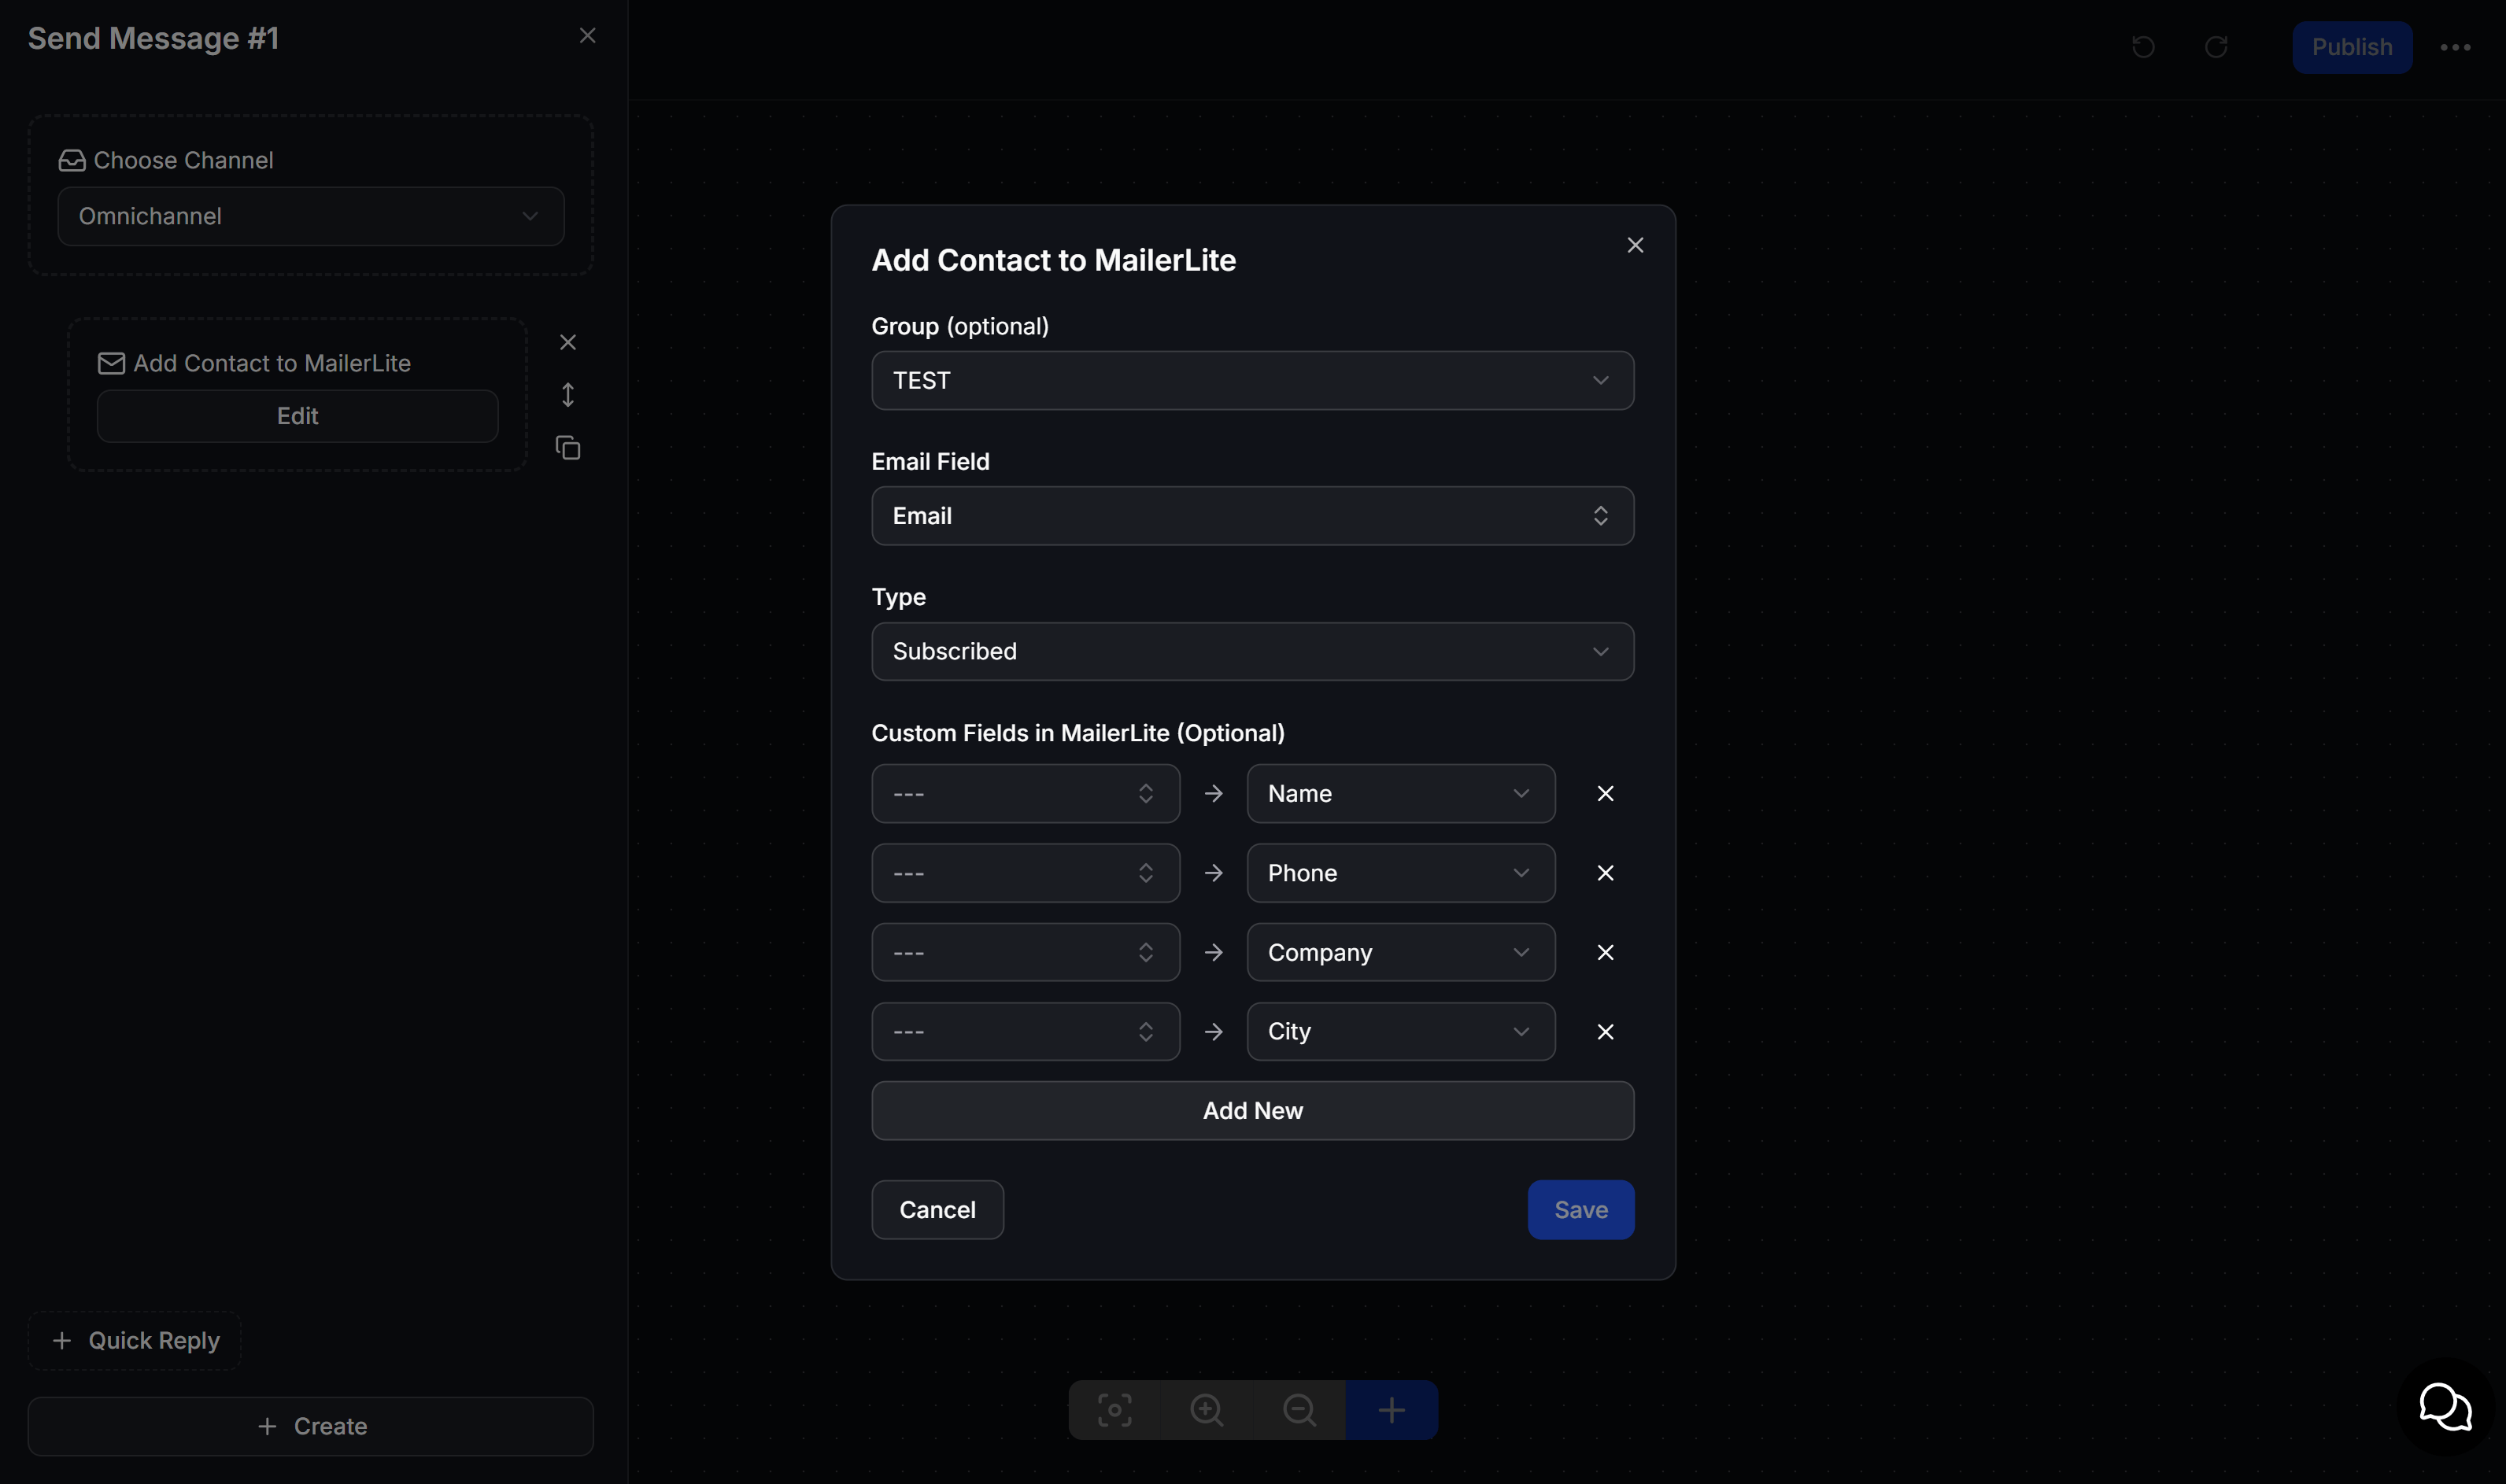This screenshot has height=1484, width=2506.
Task: Open the source field selector mapped to Name
Action: pyautogui.click(x=1025, y=793)
